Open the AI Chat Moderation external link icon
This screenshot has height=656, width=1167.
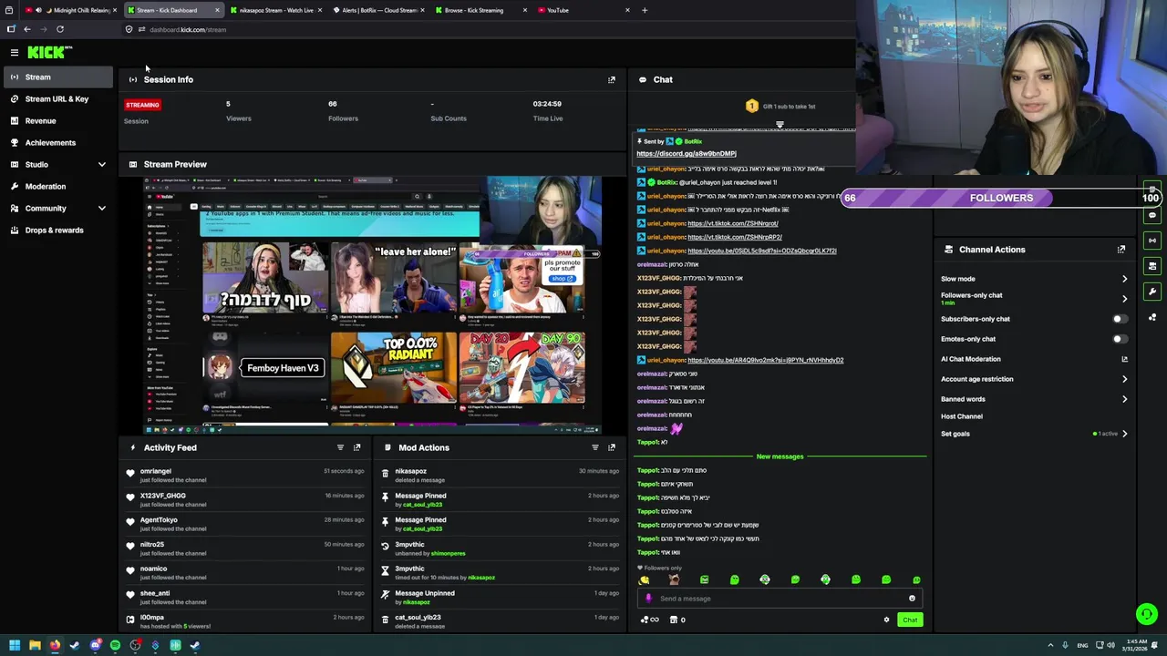point(1124,359)
